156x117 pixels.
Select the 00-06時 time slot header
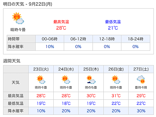tap(50, 39)
